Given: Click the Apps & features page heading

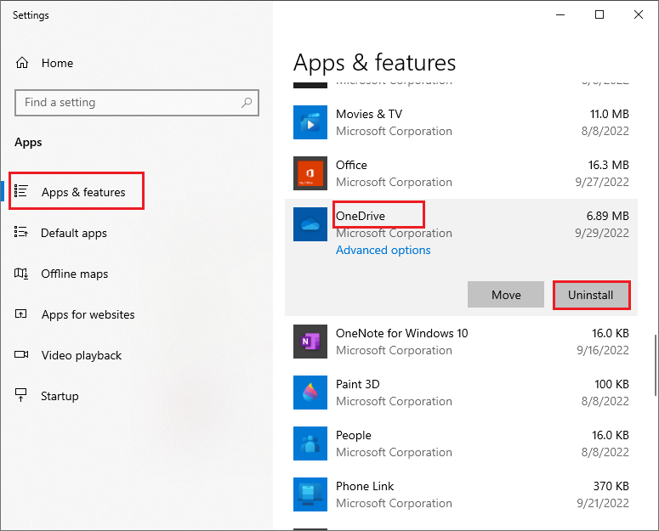Looking at the screenshot, I should pyautogui.click(x=374, y=63).
